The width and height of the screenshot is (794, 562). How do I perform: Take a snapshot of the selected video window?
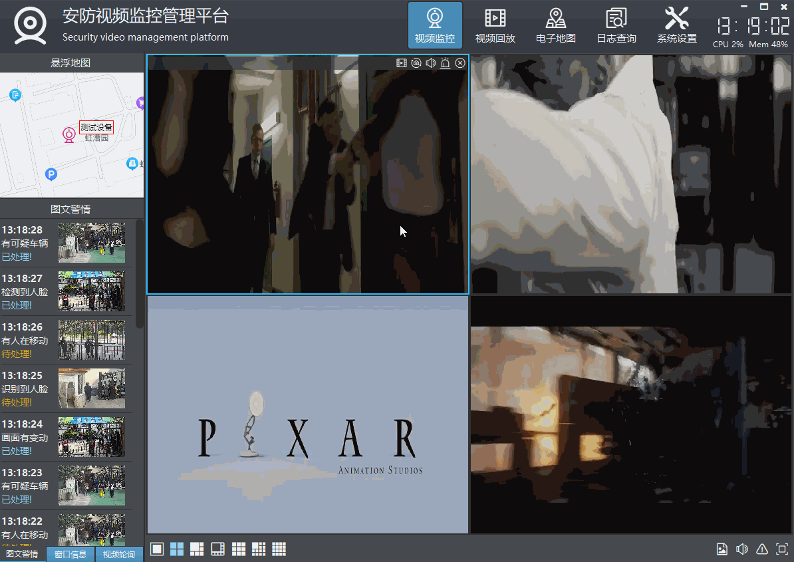[x=416, y=63]
